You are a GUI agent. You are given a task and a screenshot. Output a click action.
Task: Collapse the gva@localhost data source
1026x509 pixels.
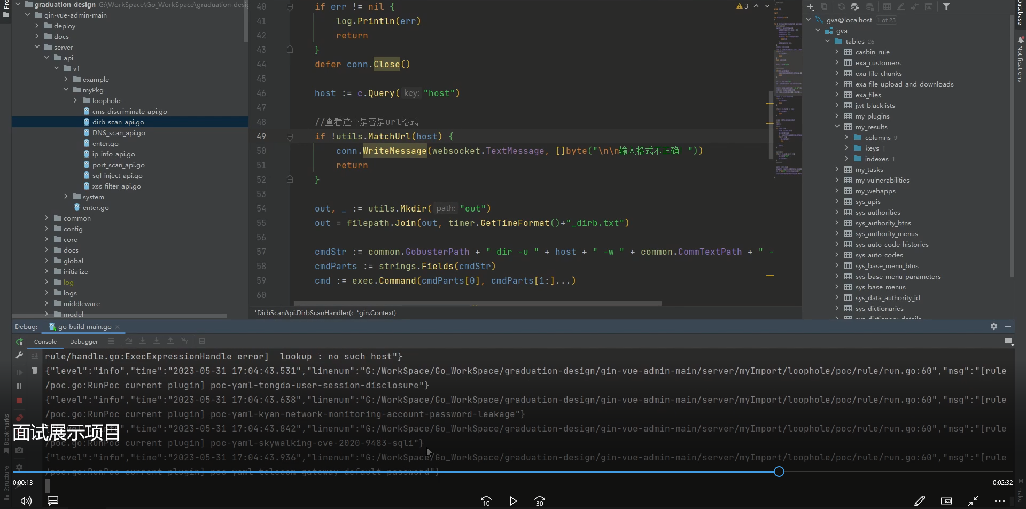[809, 20]
